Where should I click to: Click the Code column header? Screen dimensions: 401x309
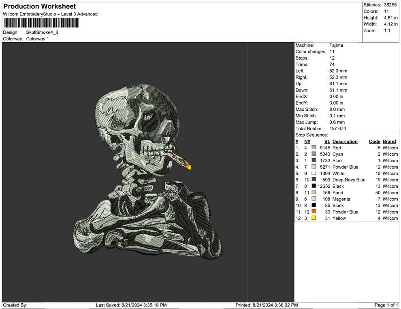(x=374, y=141)
